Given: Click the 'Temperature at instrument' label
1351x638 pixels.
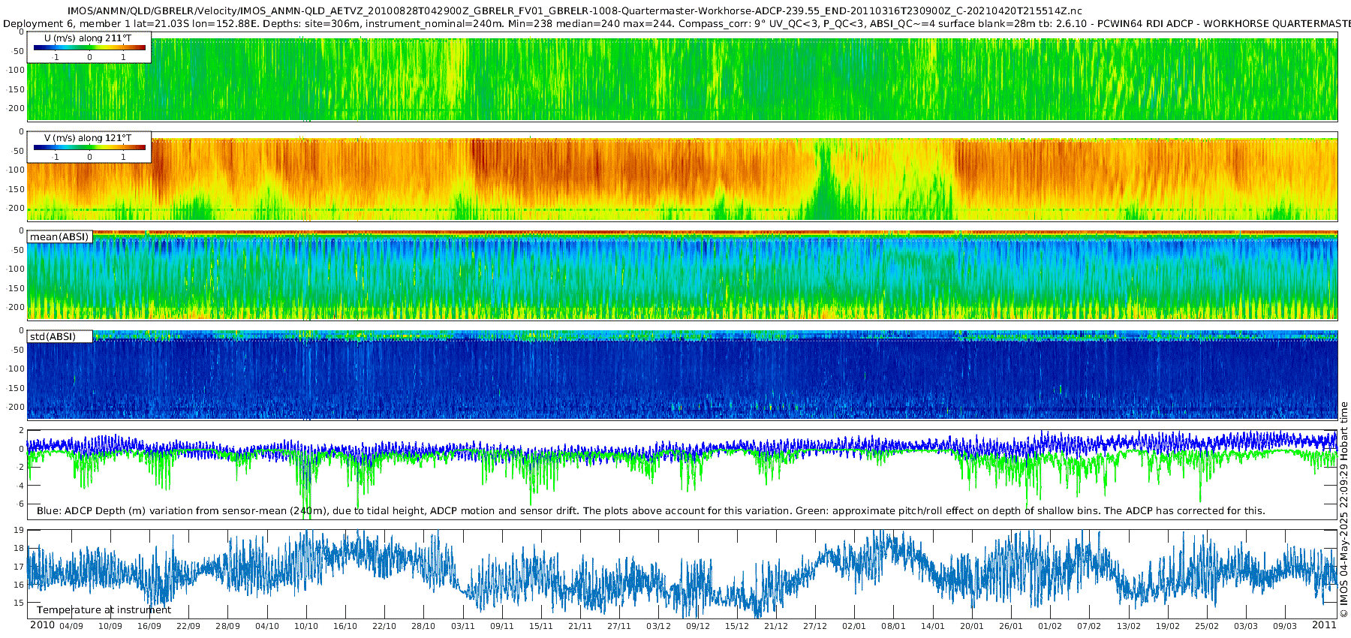Looking at the screenshot, I should (x=104, y=610).
